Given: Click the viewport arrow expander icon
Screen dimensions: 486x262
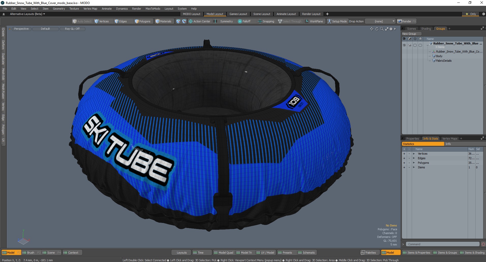Looking at the screenshot, I should pyautogui.click(x=395, y=29).
